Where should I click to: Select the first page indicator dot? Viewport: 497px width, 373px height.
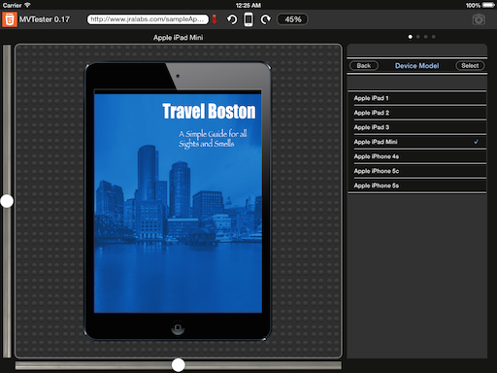point(411,37)
